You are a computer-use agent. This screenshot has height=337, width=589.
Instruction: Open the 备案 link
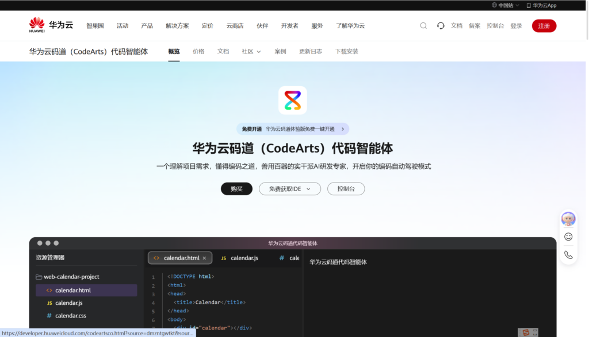coord(475,25)
